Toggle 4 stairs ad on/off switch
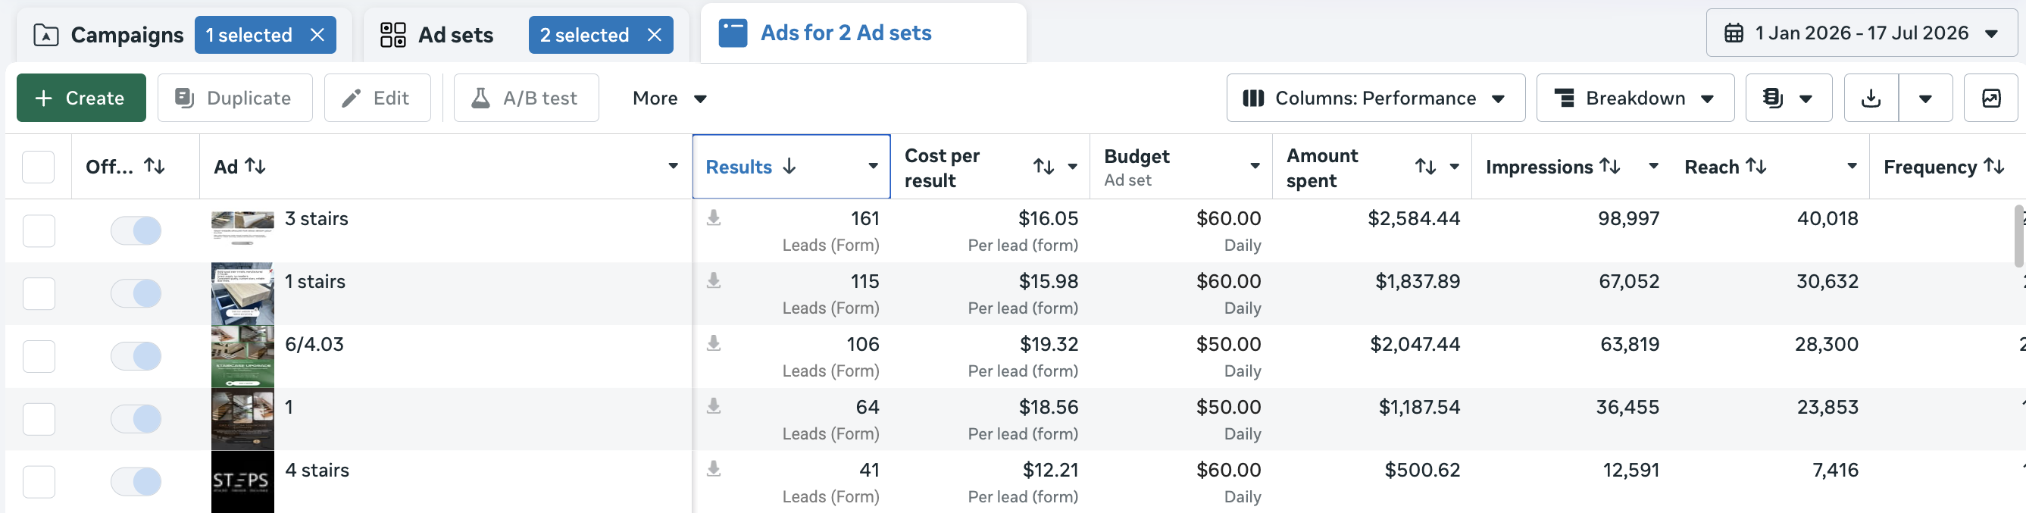 [136, 481]
